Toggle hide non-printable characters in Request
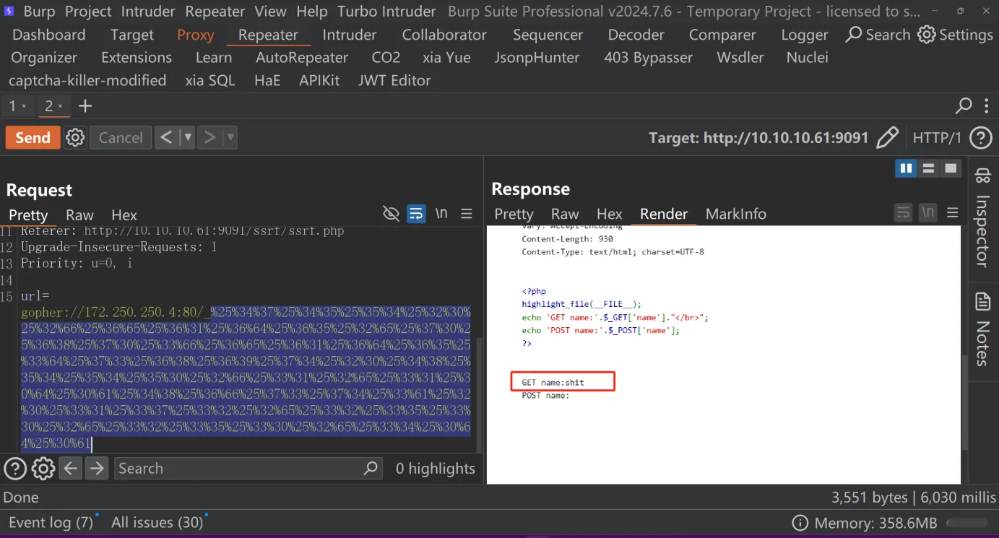The height and width of the screenshot is (538, 999). (x=391, y=213)
